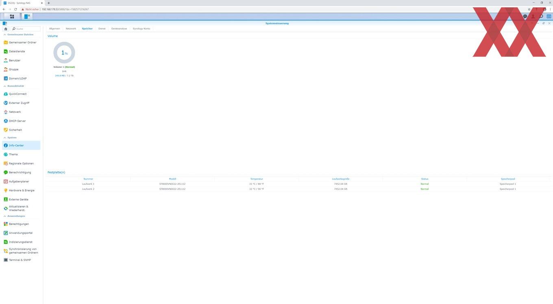This screenshot has width=553, height=304.
Task: Collapse the Konnektivität section
Action: click(5, 86)
